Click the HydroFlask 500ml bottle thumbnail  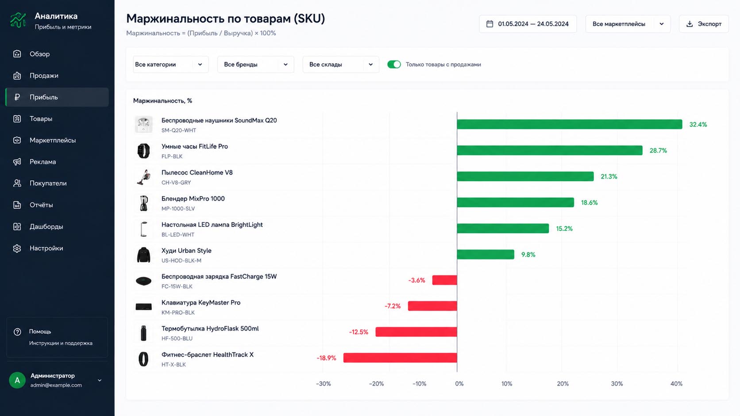[143, 333]
